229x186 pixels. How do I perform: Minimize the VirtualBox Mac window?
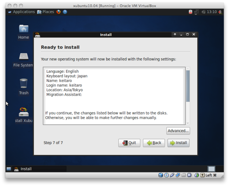coord(15,6)
